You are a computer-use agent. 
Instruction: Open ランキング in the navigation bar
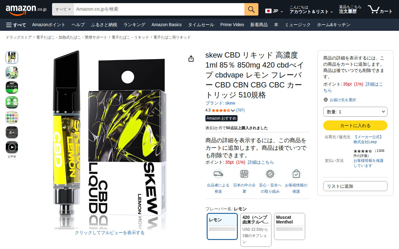tap(134, 25)
